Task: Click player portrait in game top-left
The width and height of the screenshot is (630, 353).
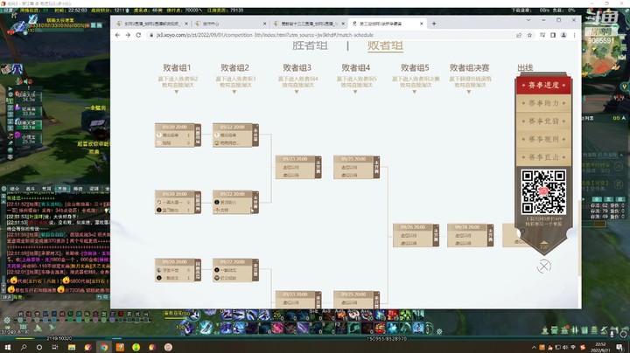Action: point(18,26)
